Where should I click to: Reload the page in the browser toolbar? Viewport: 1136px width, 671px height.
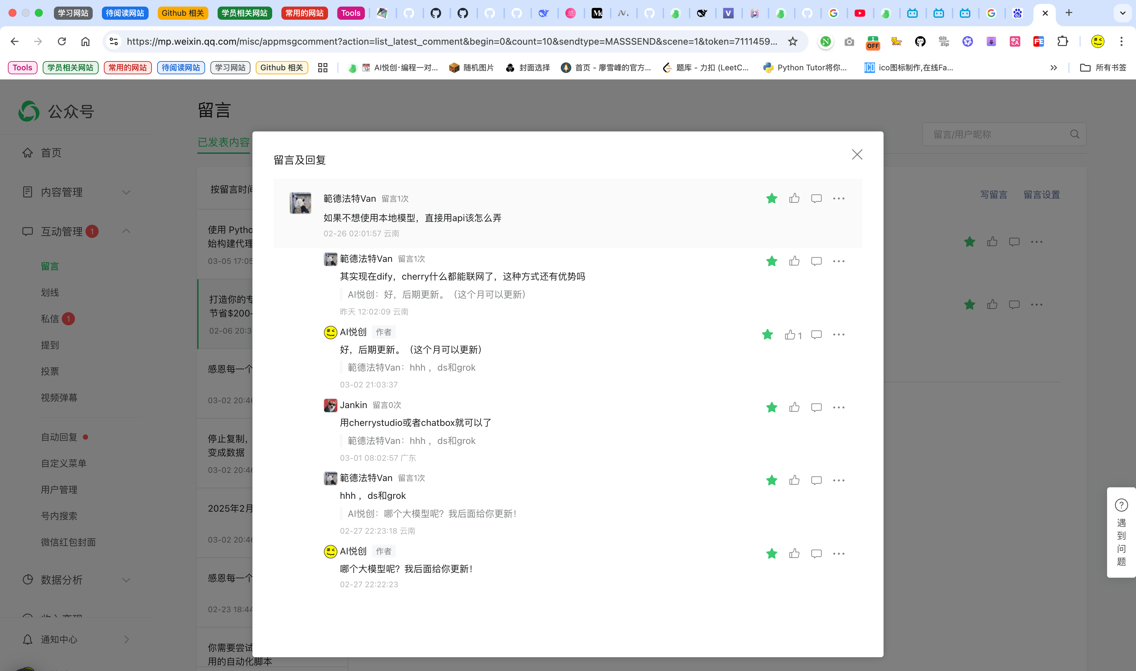point(62,42)
